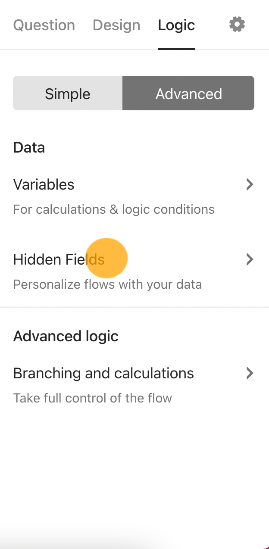Click the Advanced logic section heading

[66, 336]
